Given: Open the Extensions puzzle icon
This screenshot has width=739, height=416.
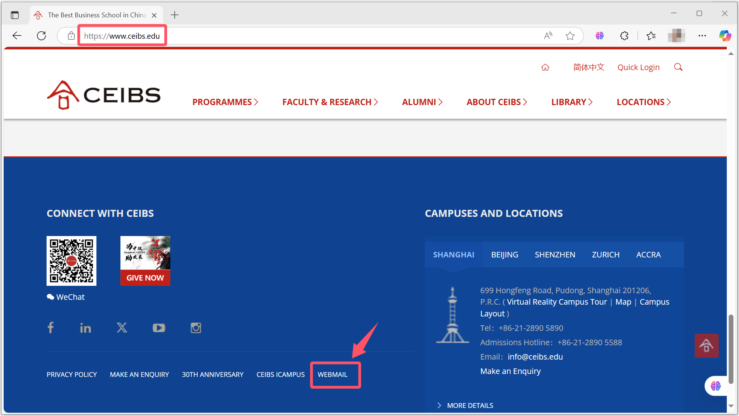Looking at the screenshot, I should click(x=624, y=36).
